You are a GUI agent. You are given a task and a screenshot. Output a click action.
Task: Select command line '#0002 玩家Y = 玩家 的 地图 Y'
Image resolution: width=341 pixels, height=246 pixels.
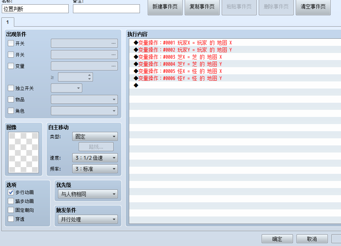tap(235, 50)
